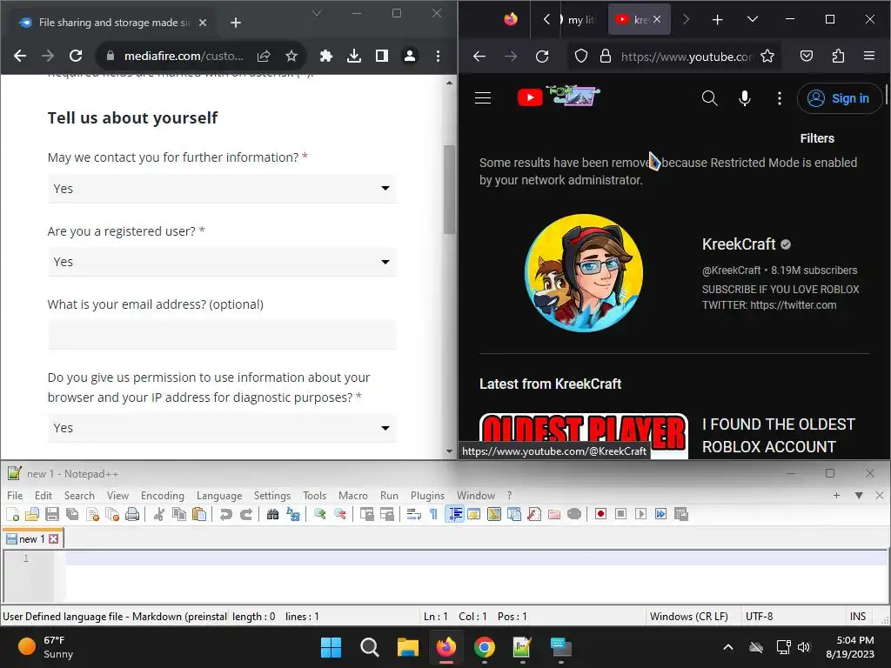Open the YouTube Filters button

817,138
